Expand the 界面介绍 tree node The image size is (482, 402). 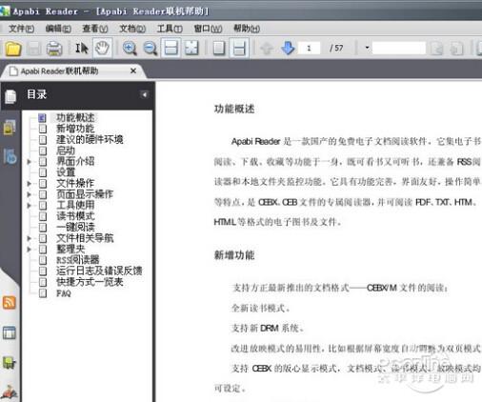(29, 162)
